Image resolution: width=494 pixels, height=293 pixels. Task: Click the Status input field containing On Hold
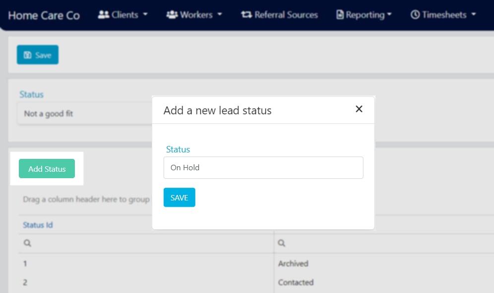pos(263,168)
